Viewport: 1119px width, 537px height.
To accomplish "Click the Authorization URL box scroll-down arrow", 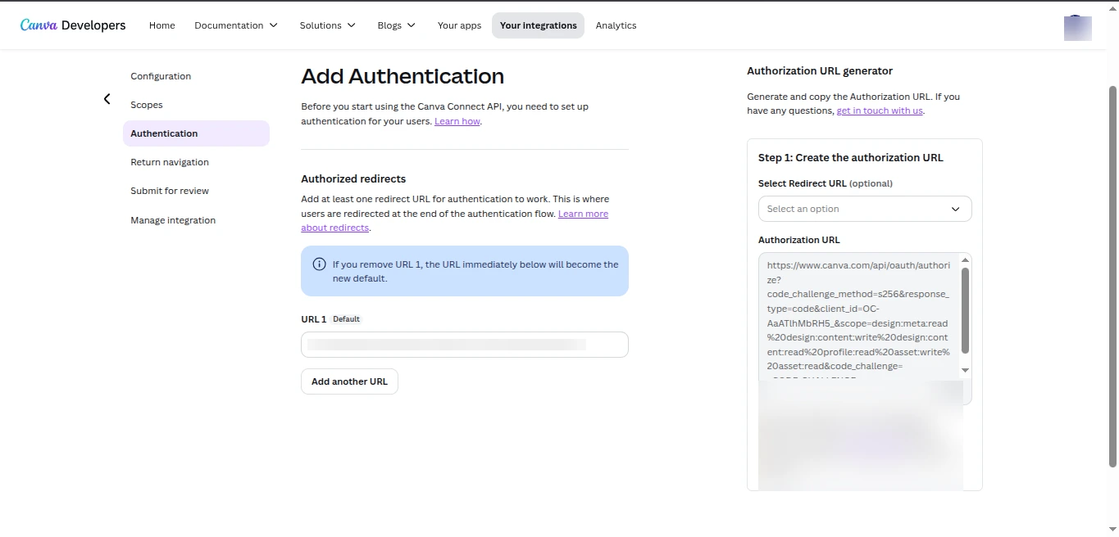I will point(965,370).
